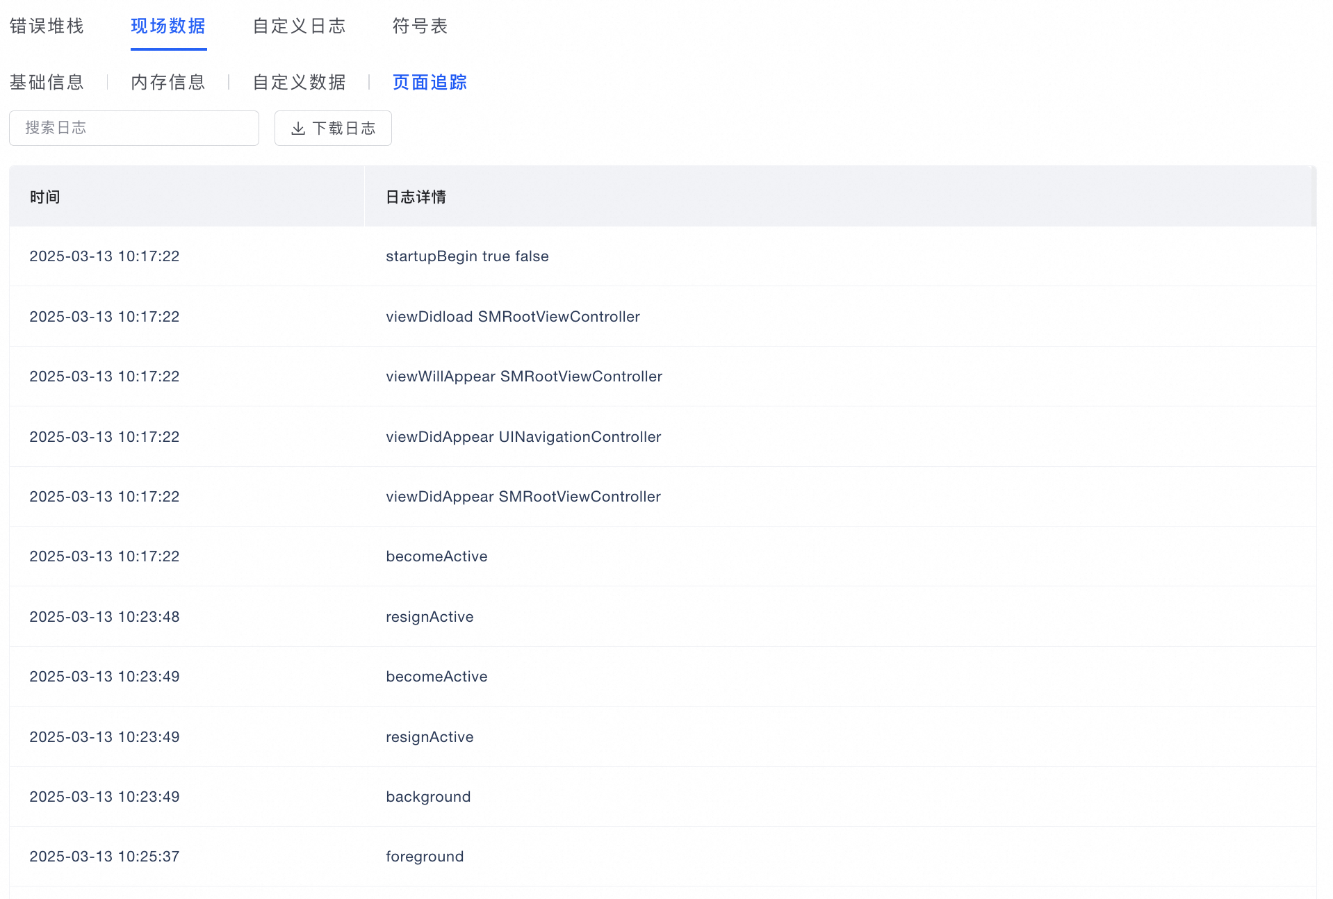This screenshot has width=1333, height=899.
Task: Show the 内存信息 sub-tab
Action: point(168,83)
